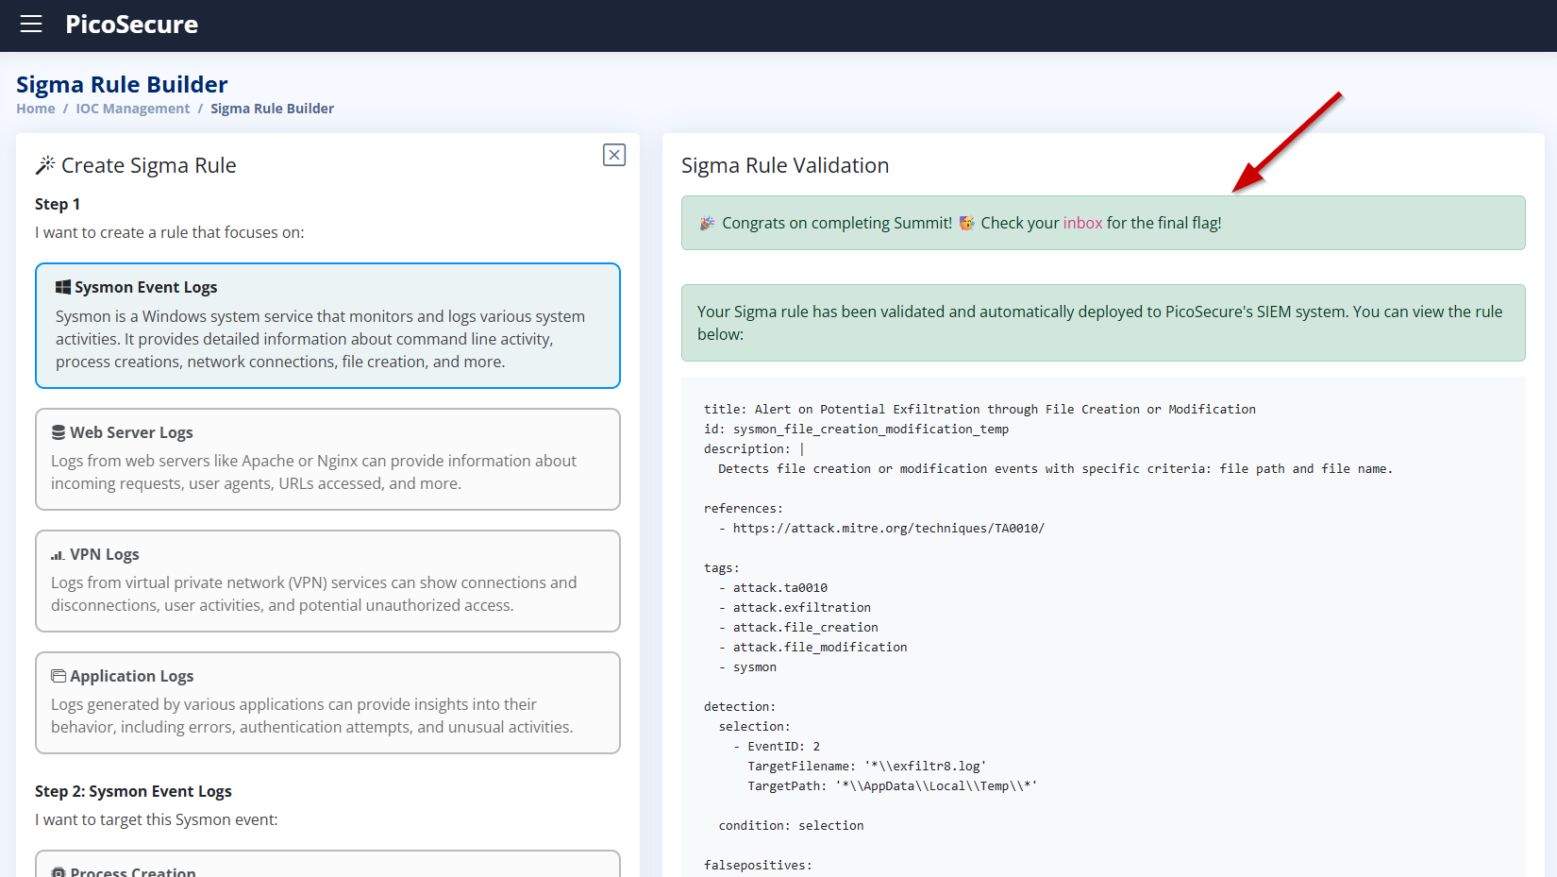Click the party popper emoji in banner

(x=708, y=223)
